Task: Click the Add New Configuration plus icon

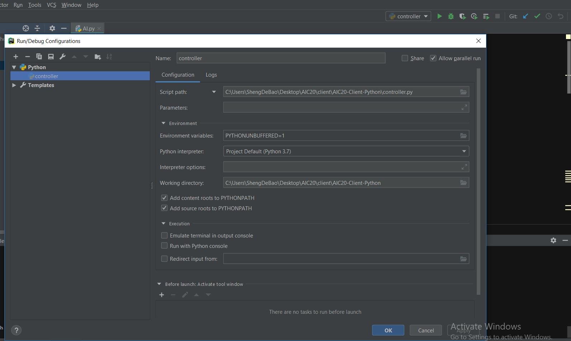Action: [16, 57]
